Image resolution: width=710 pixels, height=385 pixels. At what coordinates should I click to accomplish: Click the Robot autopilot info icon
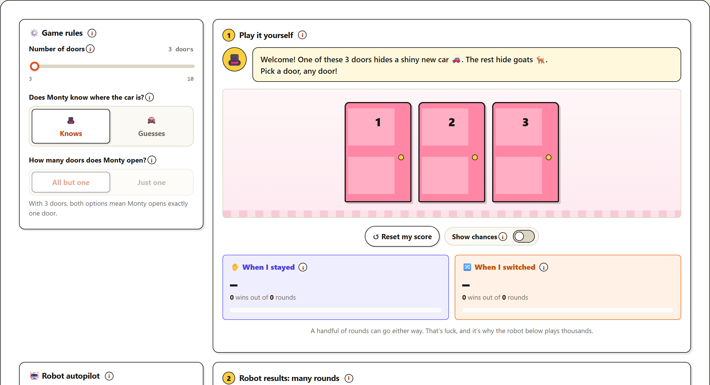click(x=109, y=376)
